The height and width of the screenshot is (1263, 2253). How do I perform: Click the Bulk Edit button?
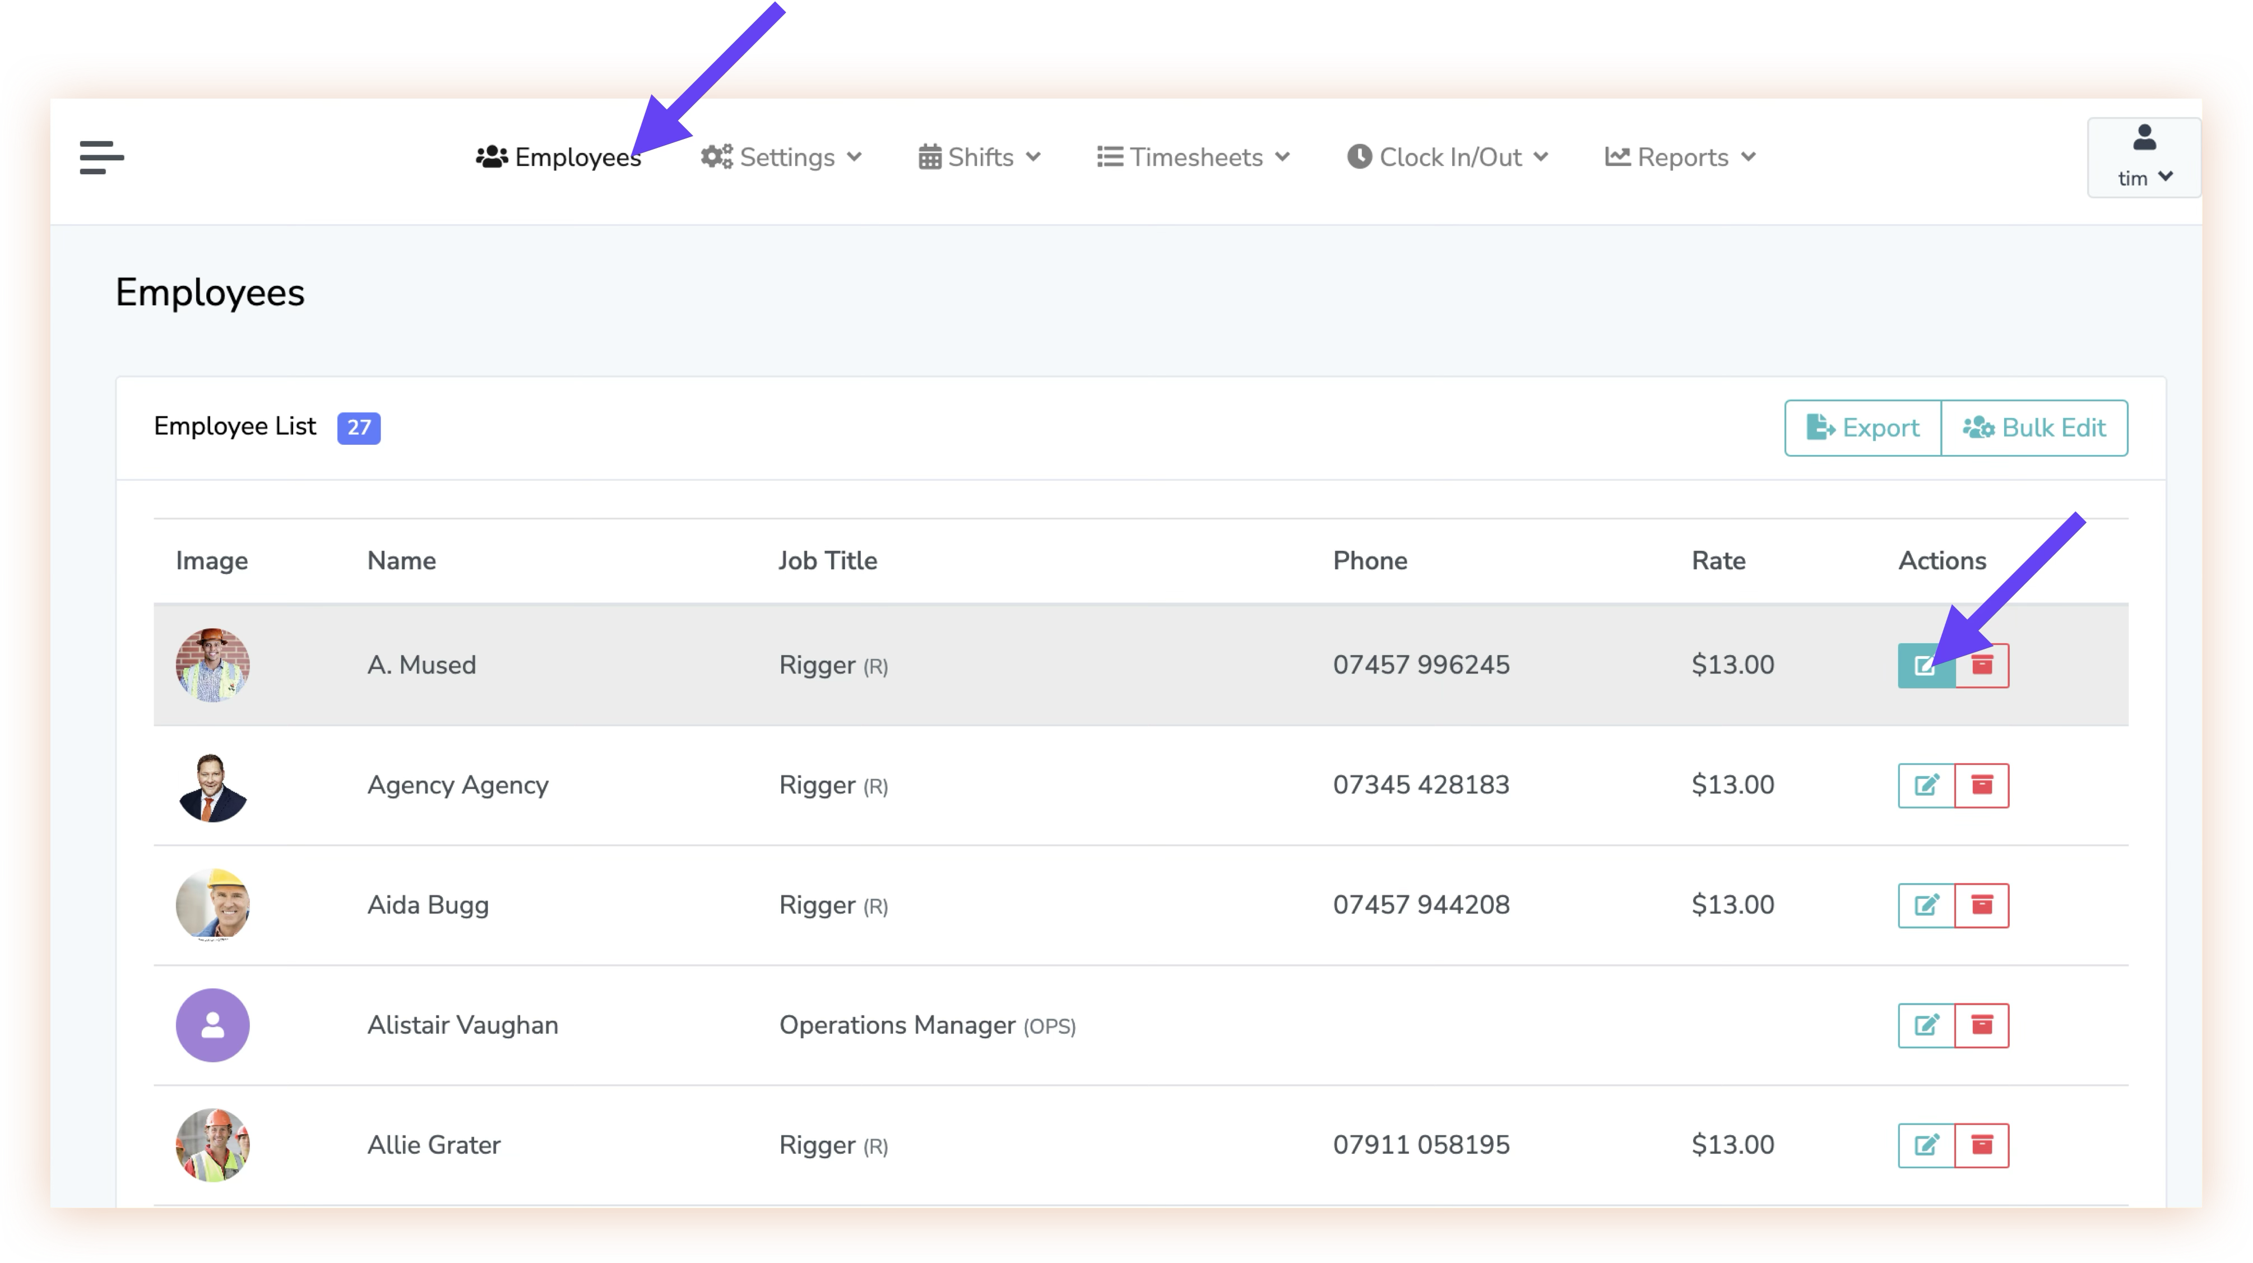click(x=2034, y=428)
